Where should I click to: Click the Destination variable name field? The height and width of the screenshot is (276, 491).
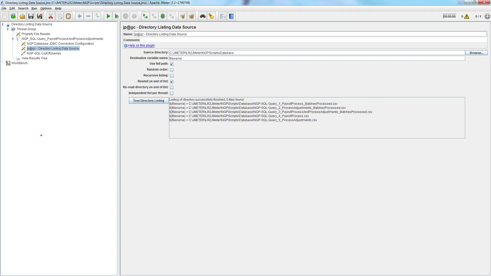click(317, 58)
